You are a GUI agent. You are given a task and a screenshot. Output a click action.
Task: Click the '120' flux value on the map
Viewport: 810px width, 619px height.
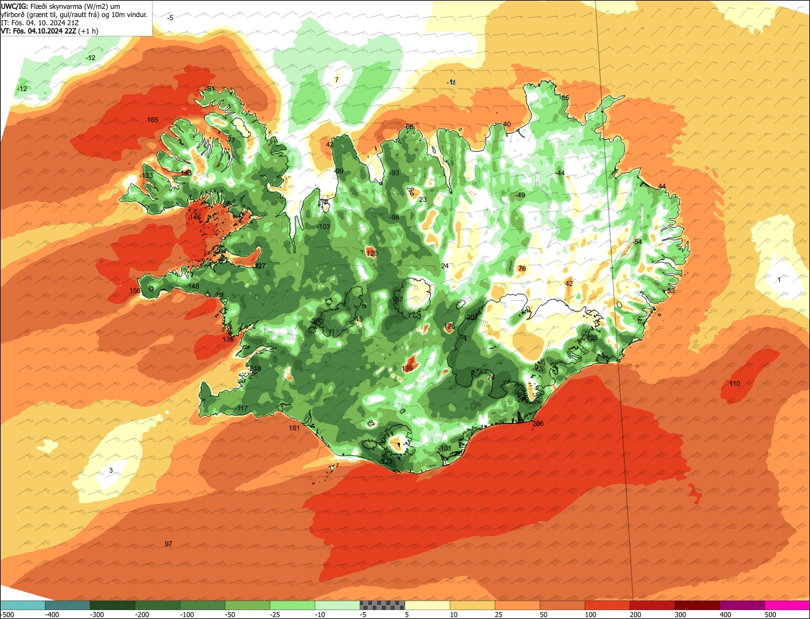[x=372, y=253]
